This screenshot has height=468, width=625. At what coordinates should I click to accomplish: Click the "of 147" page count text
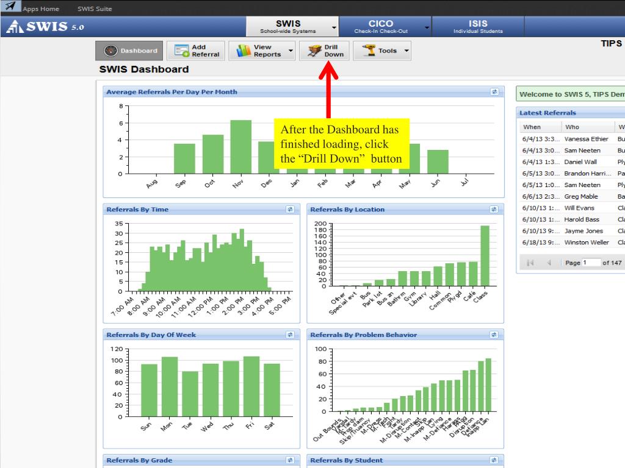pos(612,263)
